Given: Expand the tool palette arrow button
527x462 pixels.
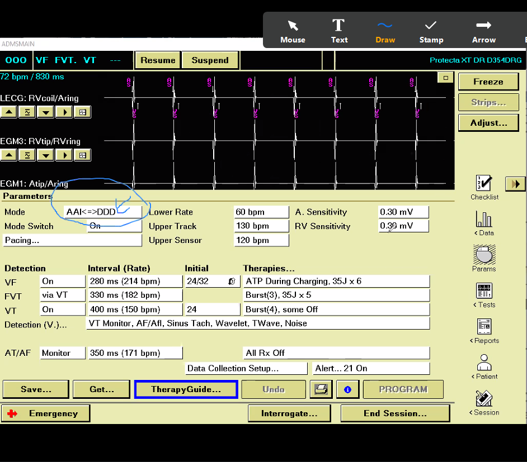Looking at the screenshot, I should click(x=515, y=184).
